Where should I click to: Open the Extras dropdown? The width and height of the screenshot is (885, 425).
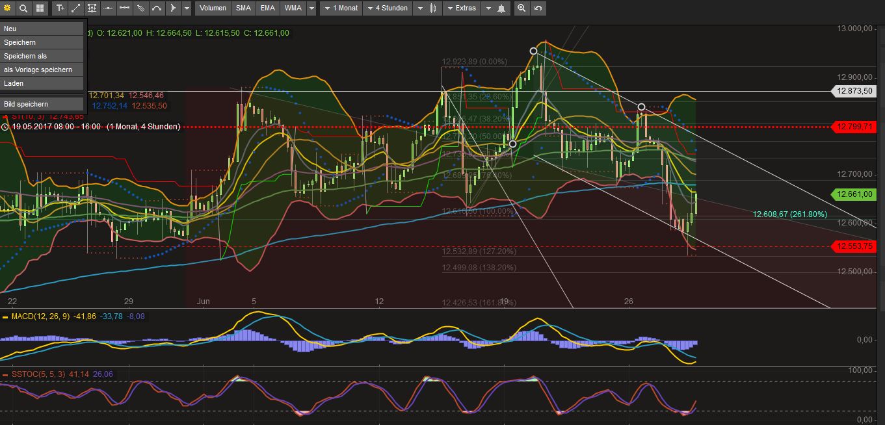[x=461, y=8]
